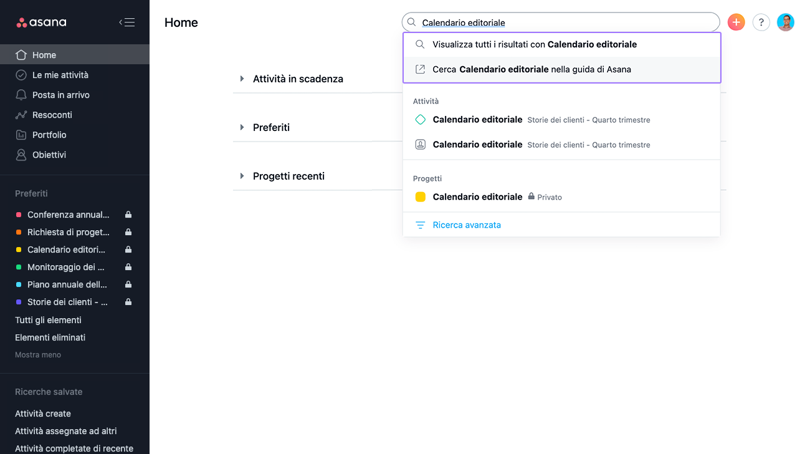
Task: Open Resoconti chart icon in sidebar
Action: 21,115
